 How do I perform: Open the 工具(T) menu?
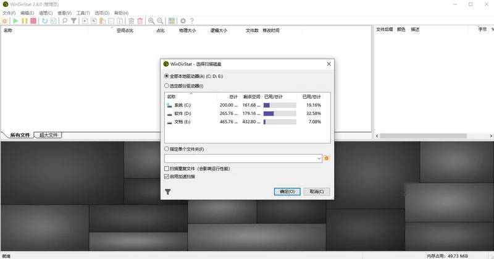(83, 13)
